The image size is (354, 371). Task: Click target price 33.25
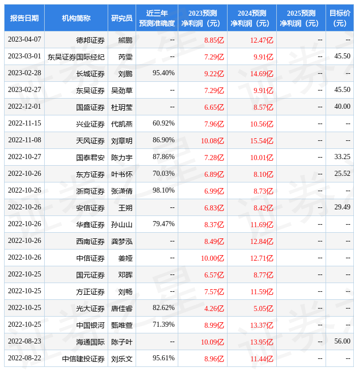click(x=342, y=157)
